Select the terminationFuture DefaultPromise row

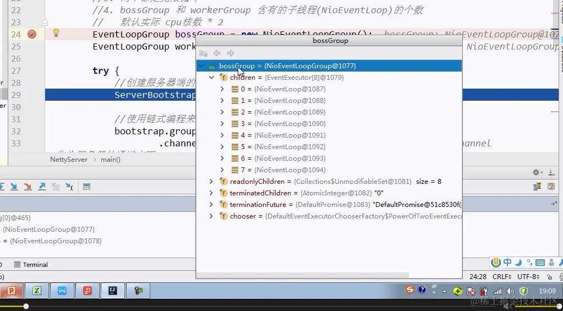pos(329,204)
